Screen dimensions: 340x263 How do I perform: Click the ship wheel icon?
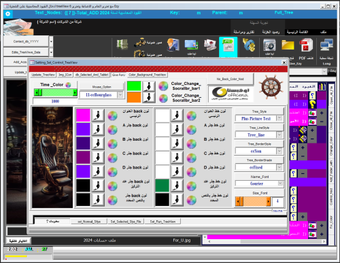pos(271,87)
